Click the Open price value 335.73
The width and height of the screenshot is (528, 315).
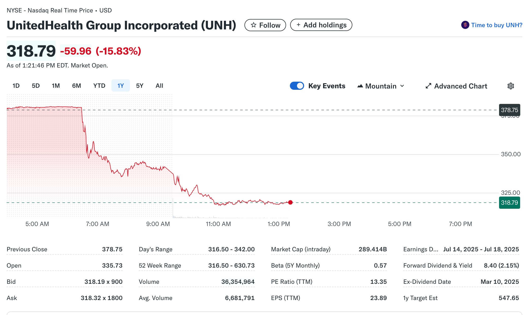[112, 266]
